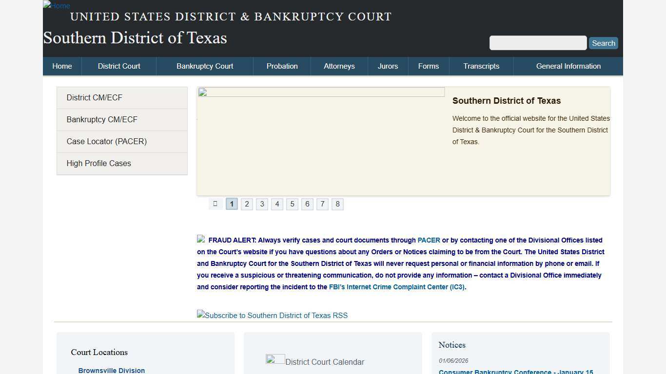Open the Bankruptcy Court menu
The width and height of the screenshot is (666, 374).
[x=205, y=66]
